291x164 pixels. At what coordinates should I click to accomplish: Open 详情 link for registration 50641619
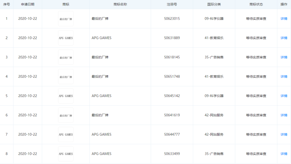[284, 115]
